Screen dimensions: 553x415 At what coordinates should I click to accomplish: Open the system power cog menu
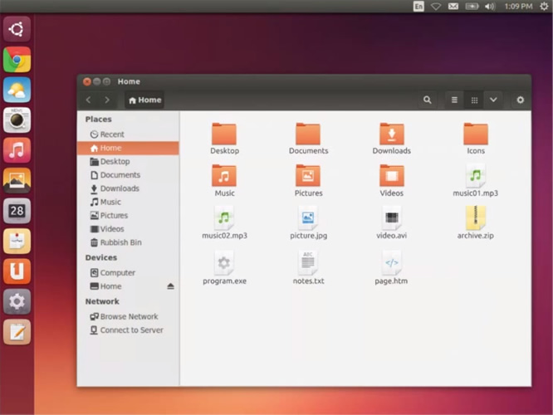click(544, 7)
